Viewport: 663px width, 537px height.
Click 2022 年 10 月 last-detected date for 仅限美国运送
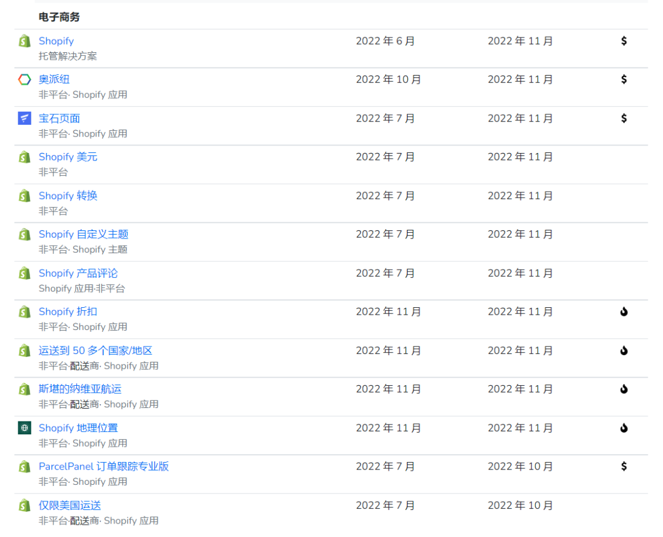[x=520, y=506]
